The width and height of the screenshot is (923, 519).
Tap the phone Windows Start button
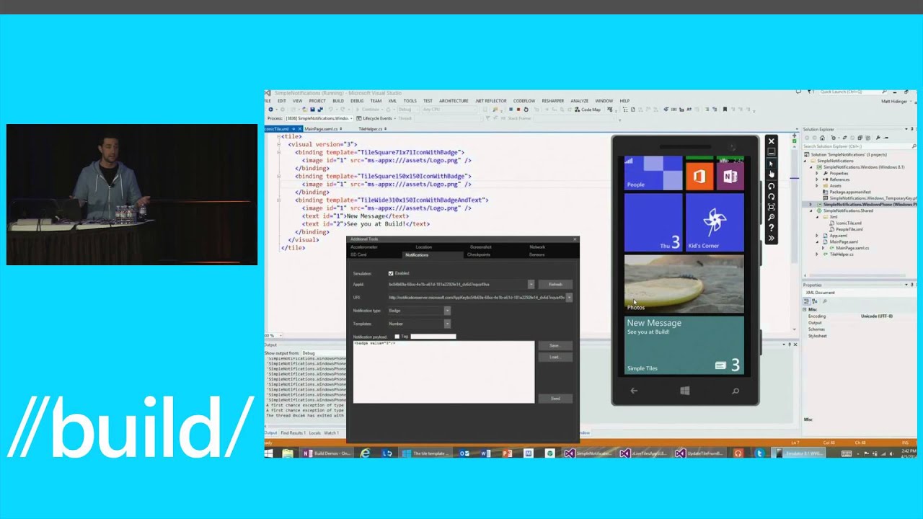point(684,391)
